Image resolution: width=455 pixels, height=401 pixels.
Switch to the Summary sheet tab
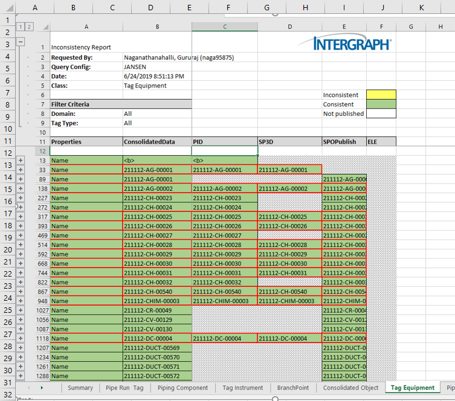[80, 388]
